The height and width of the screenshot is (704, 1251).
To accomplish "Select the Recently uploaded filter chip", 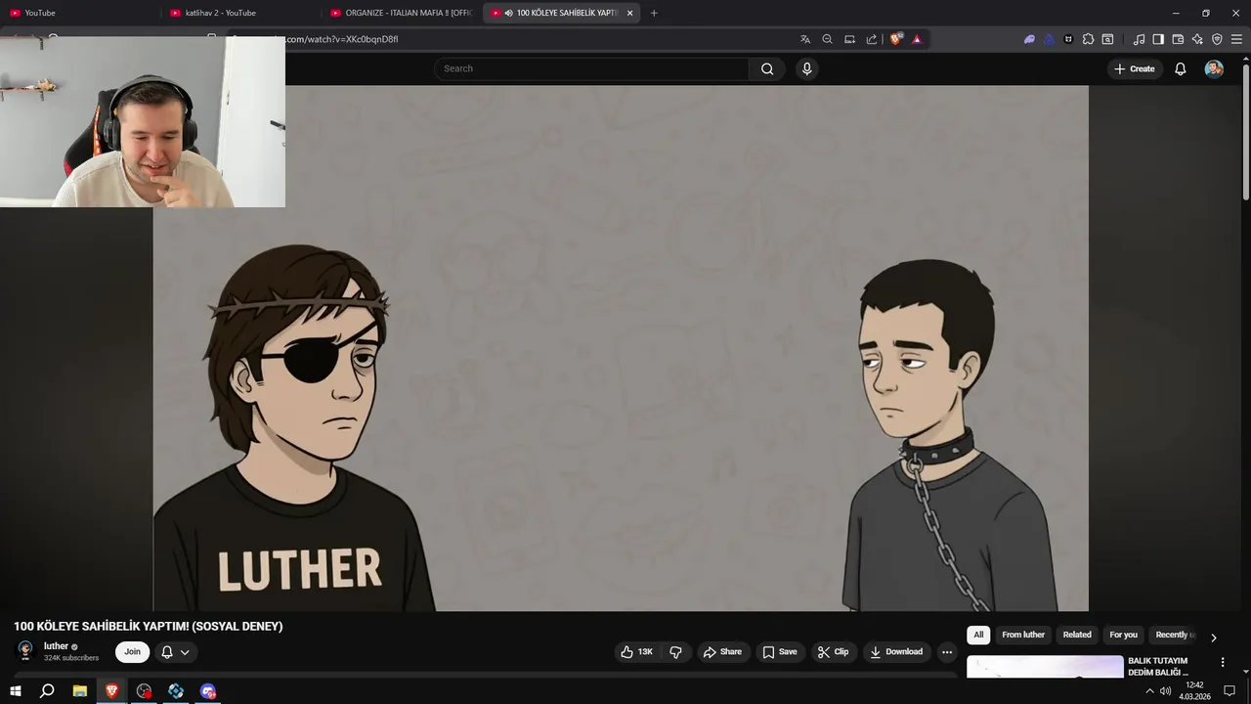I will [x=1174, y=635].
